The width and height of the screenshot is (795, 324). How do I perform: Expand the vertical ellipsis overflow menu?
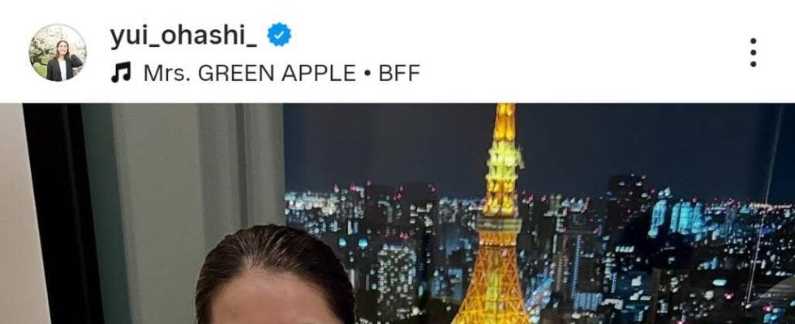[753, 52]
